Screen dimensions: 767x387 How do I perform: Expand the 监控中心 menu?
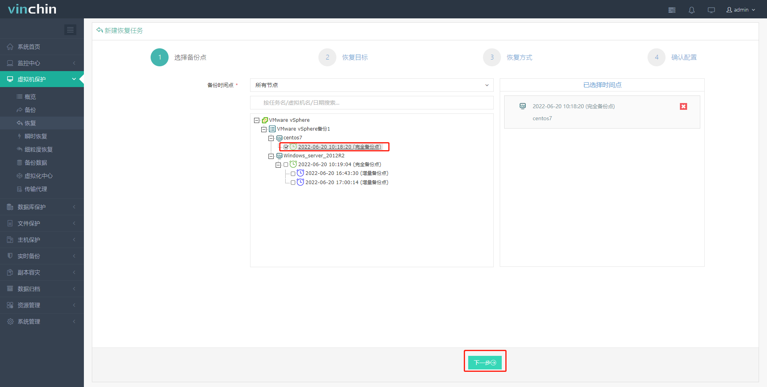(42, 63)
